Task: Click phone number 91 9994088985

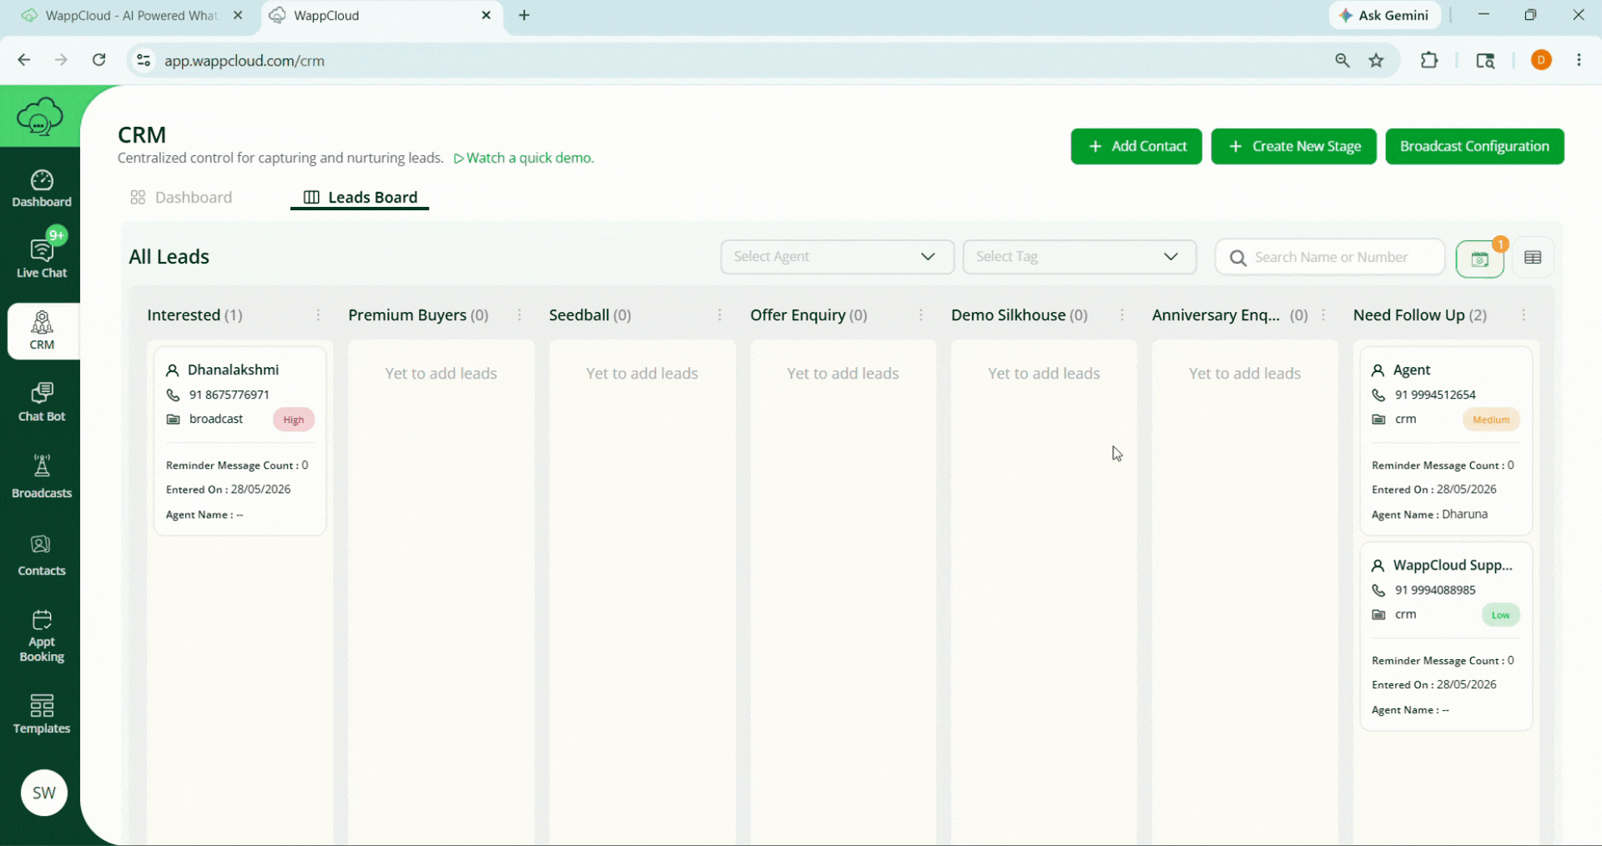Action: coord(1435,590)
